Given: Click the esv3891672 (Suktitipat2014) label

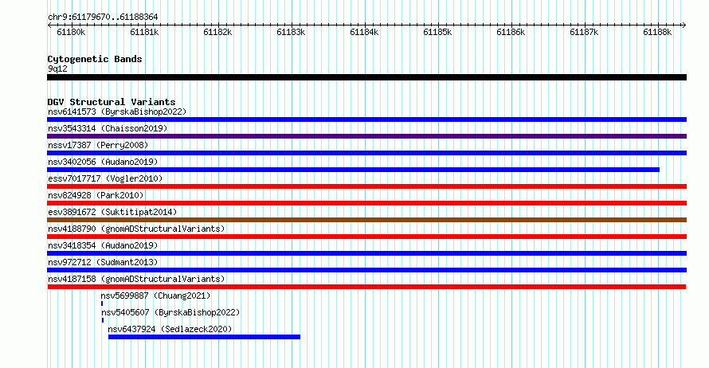Looking at the screenshot, I should coord(112,212).
